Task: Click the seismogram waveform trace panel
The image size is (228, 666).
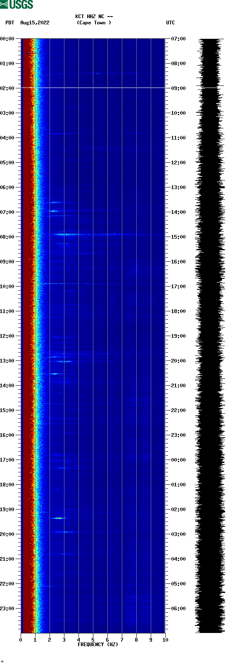Action: 211,336
